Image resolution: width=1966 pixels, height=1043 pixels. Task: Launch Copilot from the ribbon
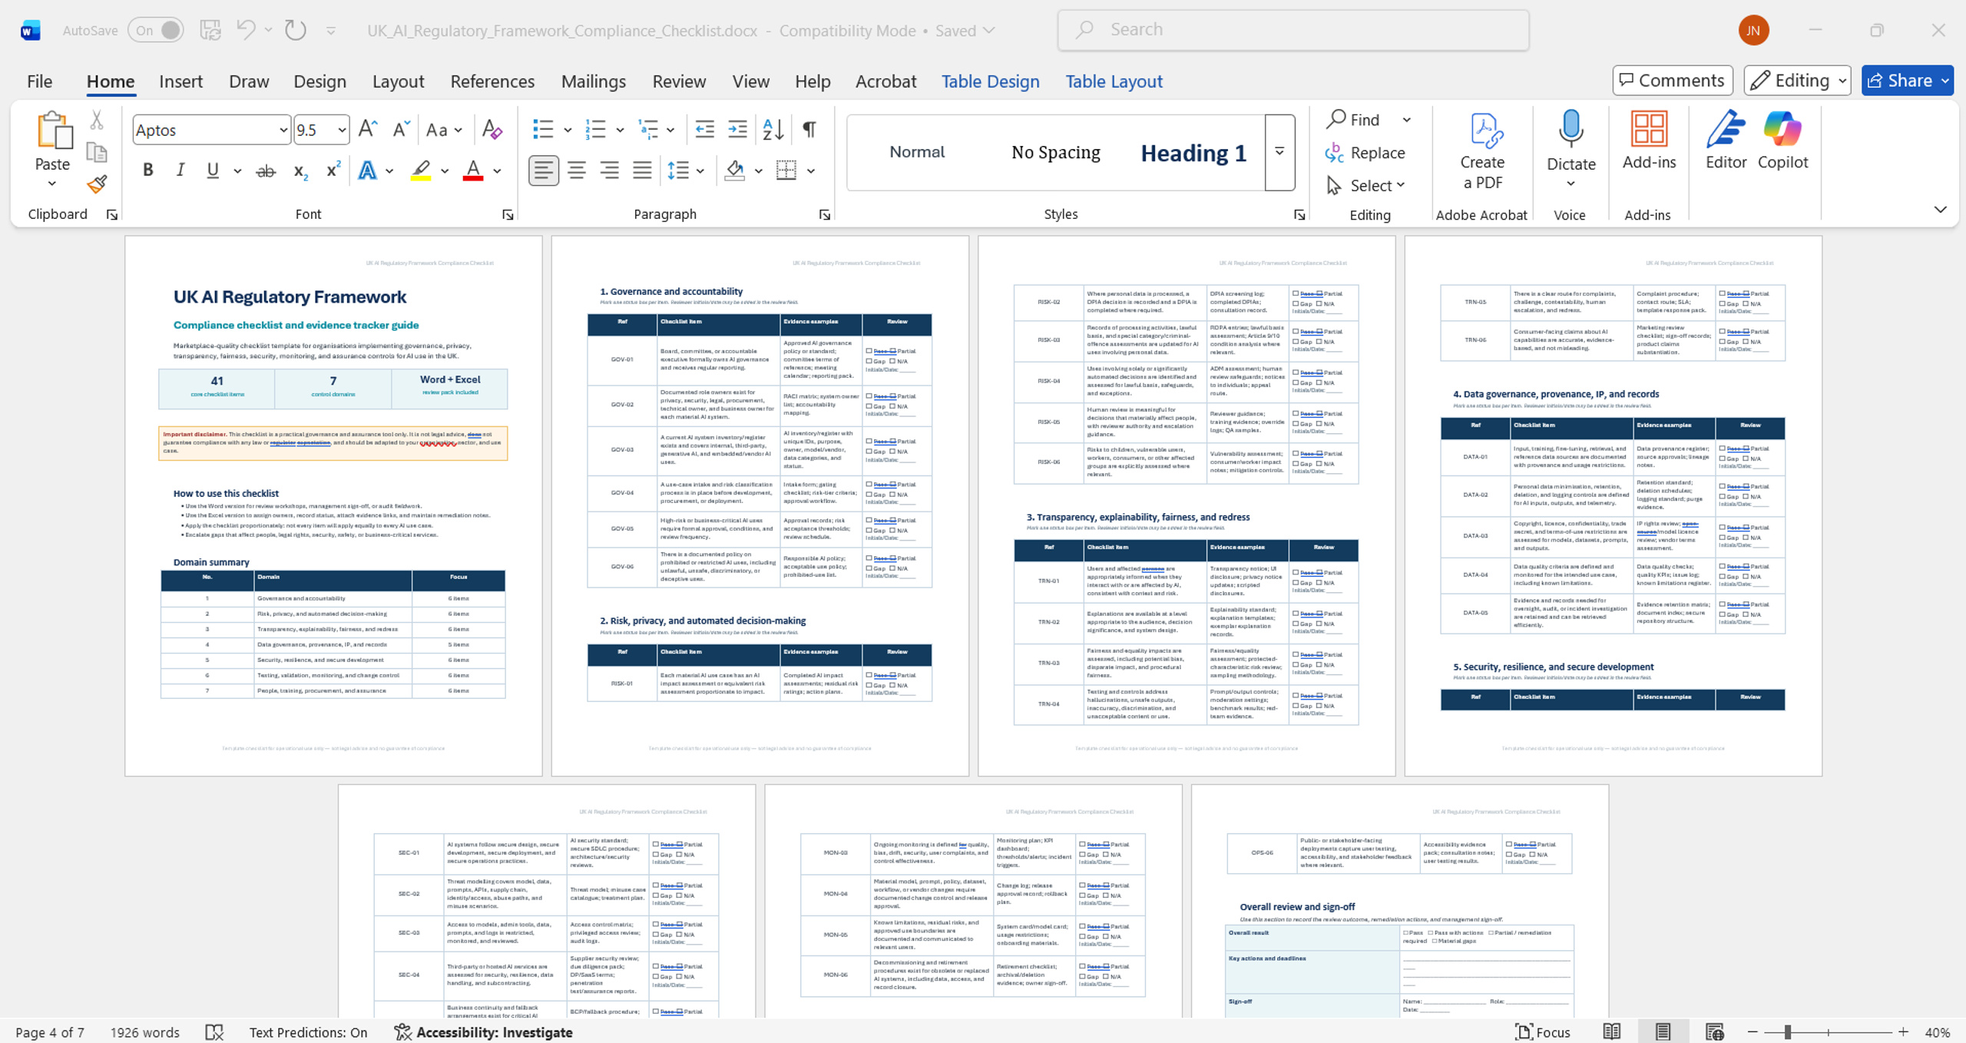1782,140
